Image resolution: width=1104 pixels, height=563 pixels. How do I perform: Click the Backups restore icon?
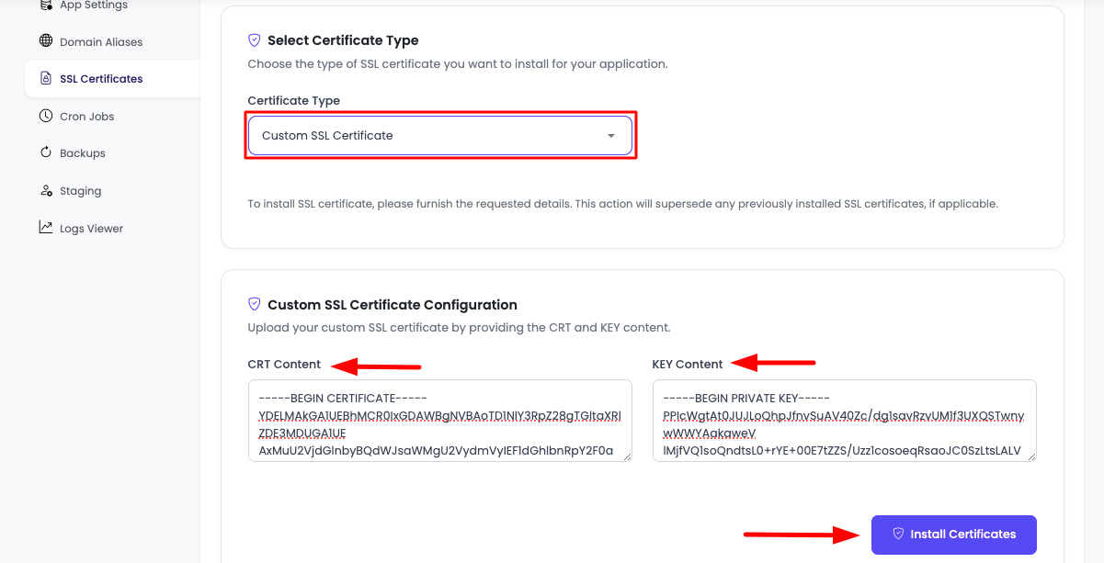[45, 152]
